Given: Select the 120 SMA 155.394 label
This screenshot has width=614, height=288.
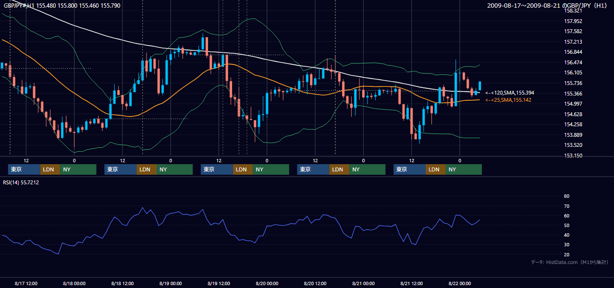Looking at the screenshot, I should [510, 93].
